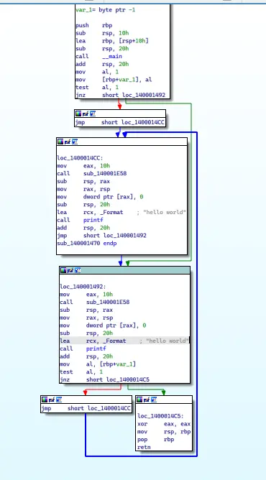Click the edit pencil icon in the loc_1400014C5 block header
Viewport: 266px width, 480px height.
coord(146,400)
